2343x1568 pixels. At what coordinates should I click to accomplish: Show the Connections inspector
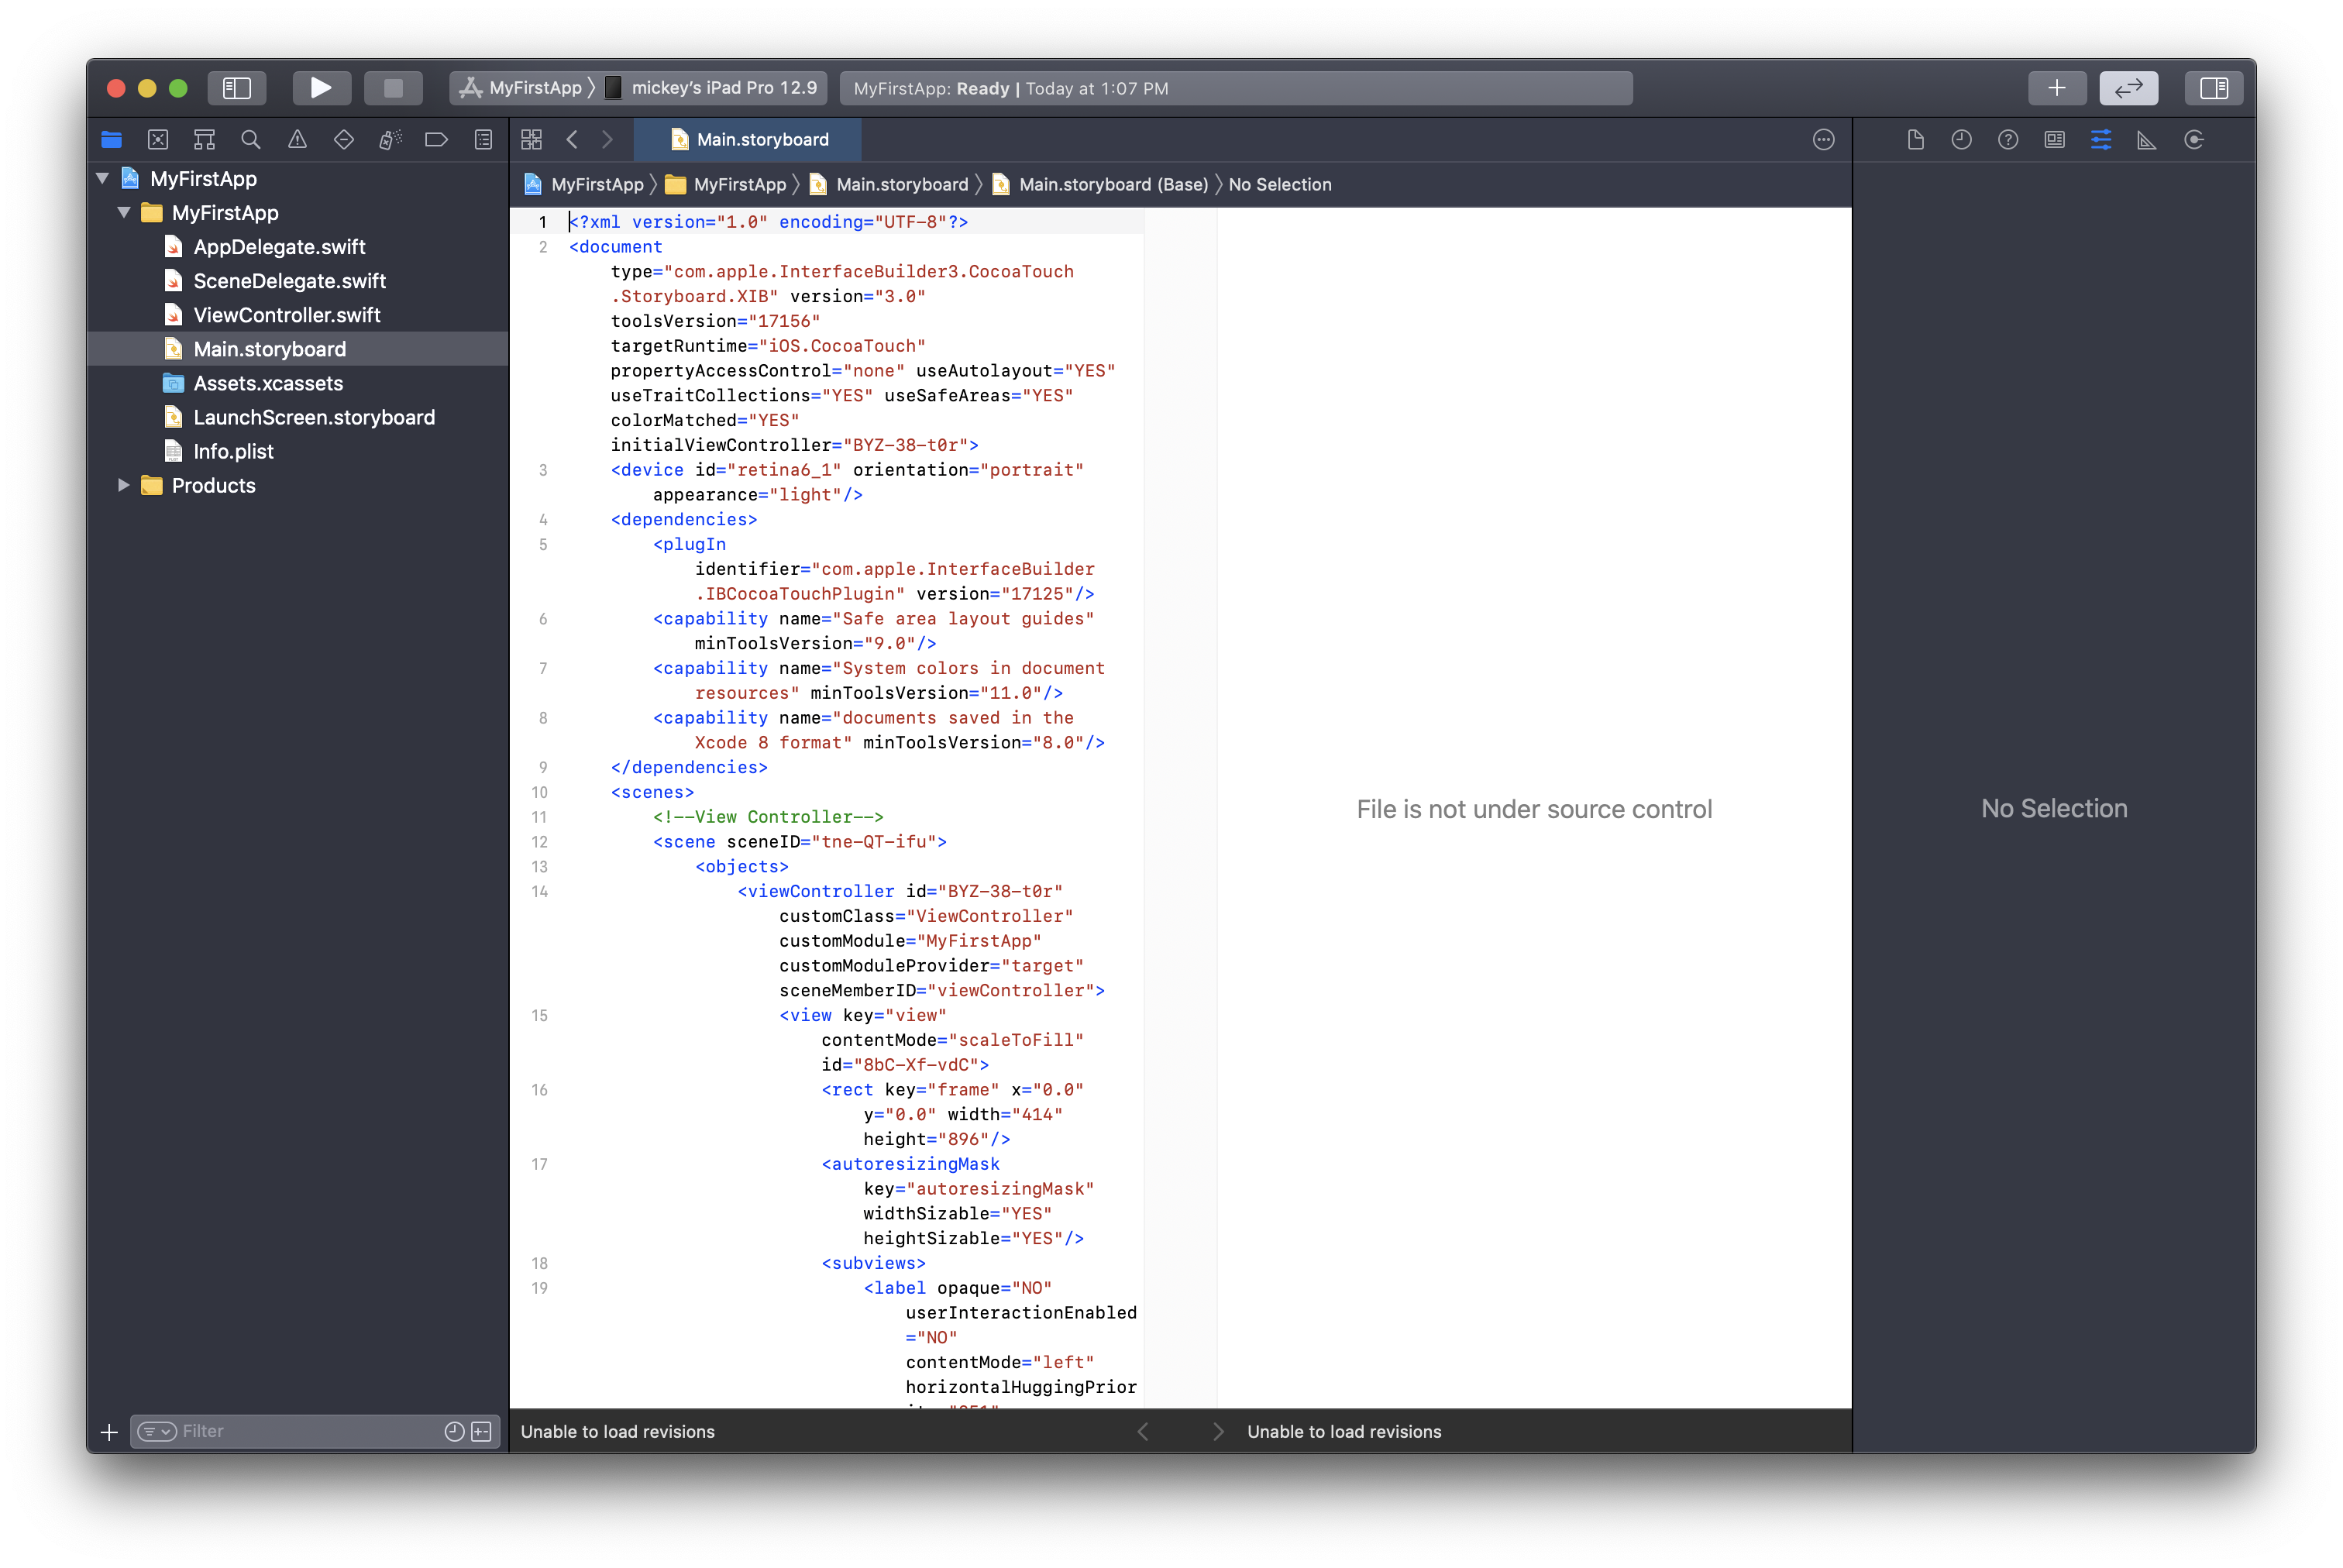pos(2194,140)
